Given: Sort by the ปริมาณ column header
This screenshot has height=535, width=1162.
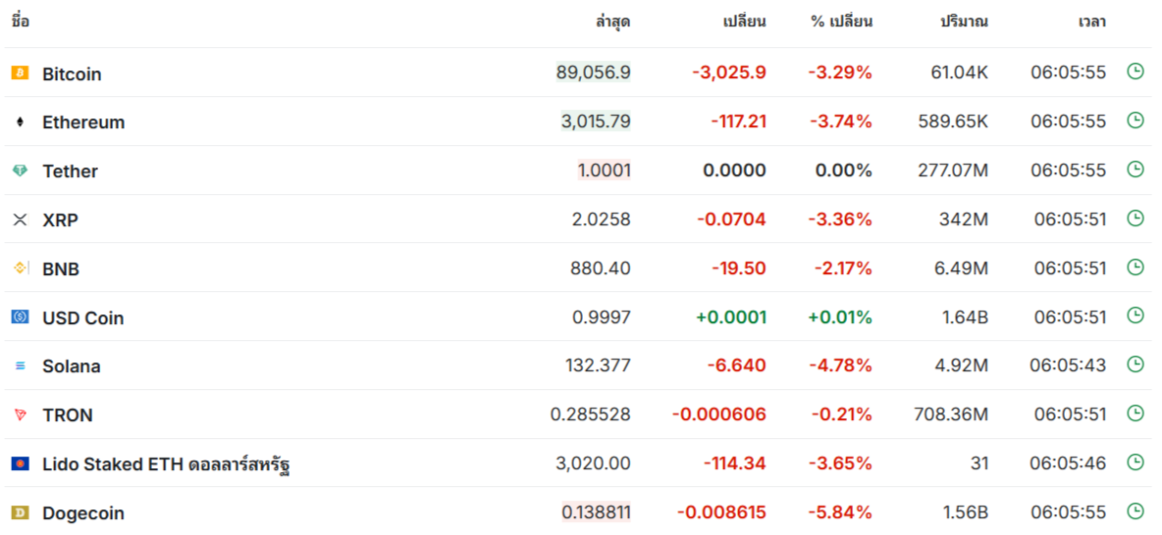Looking at the screenshot, I should 964,22.
